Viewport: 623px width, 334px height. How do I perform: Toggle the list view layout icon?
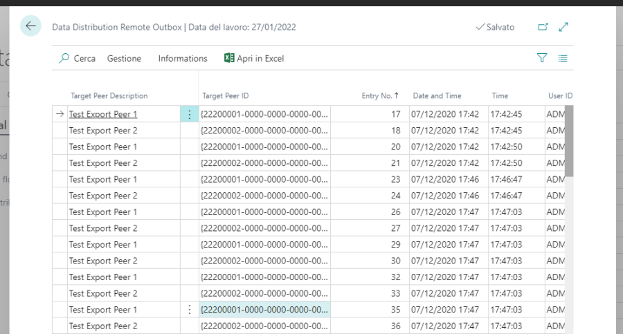tap(563, 59)
